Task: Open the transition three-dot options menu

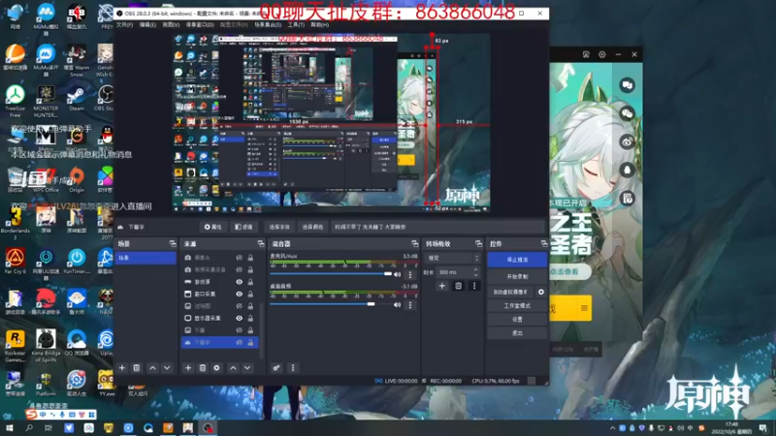Action: (x=474, y=286)
